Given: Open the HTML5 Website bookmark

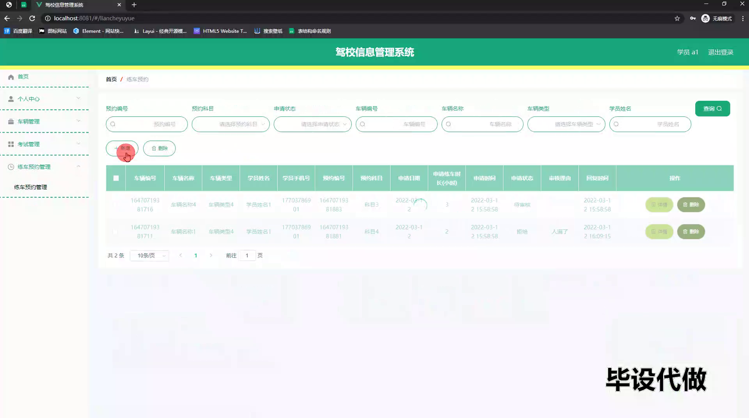Looking at the screenshot, I should click(x=220, y=31).
